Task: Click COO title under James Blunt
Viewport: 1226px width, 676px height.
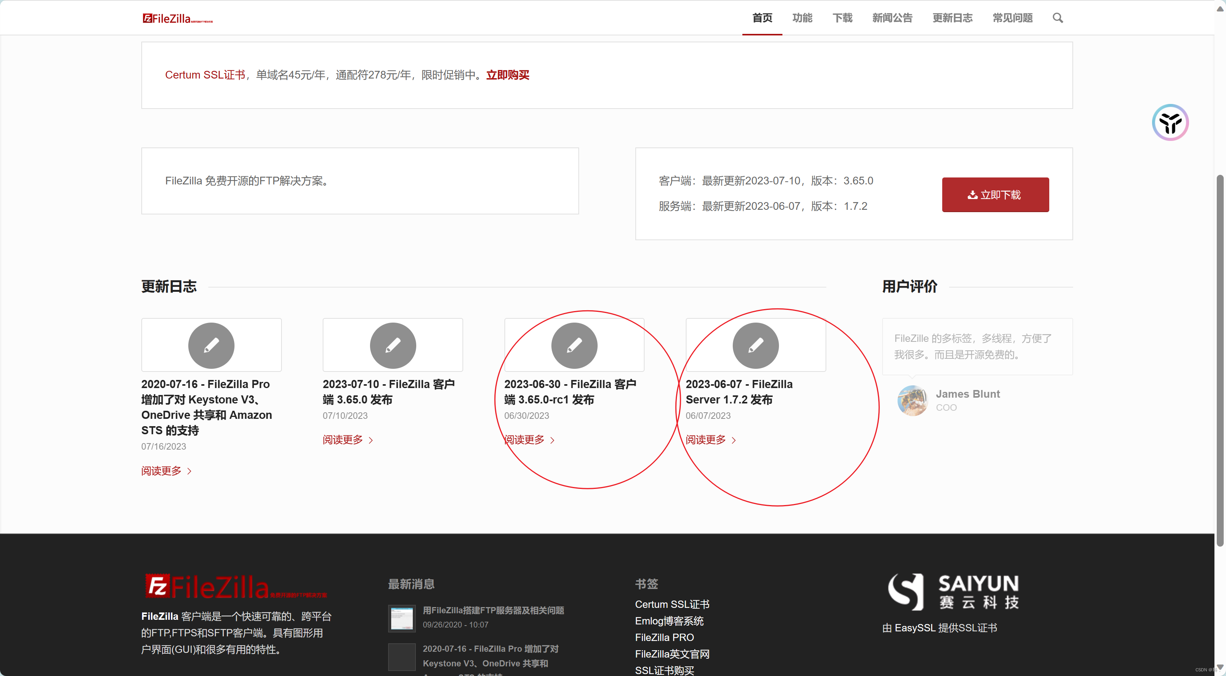Action: pyautogui.click(x=946, y=408)
